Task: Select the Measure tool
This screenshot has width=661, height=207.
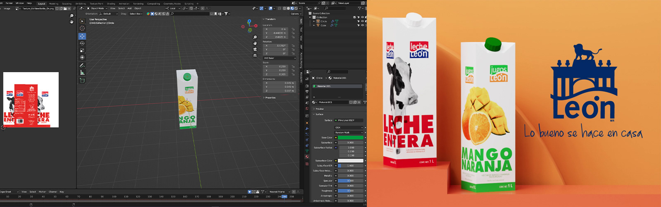Action: tap(82, 73)
